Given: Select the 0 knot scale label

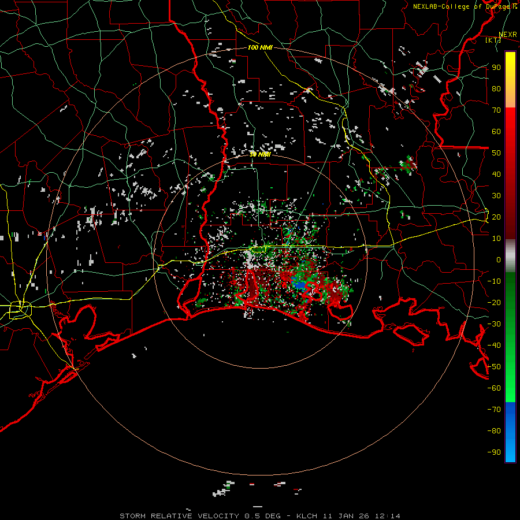Looking at the screenshot, I should [499, 259].
